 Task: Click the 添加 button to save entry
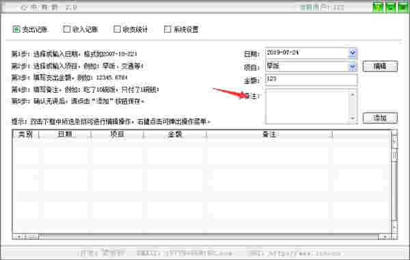point(380,118)
